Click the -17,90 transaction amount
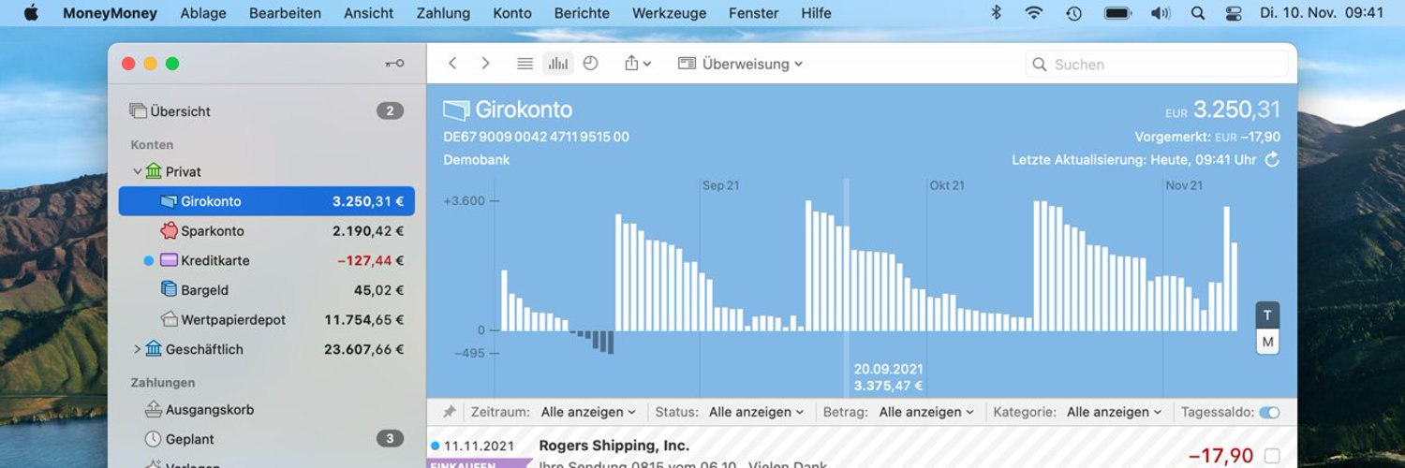The image size is (1405, 468). pos(1220,456)
